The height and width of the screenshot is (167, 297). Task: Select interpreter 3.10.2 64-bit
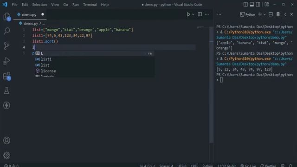(226, 166)
